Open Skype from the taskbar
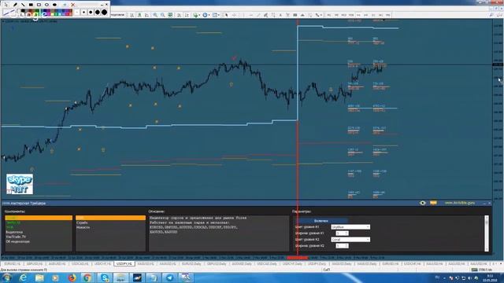This screenshot has height=283, width=504. (105, 277)
